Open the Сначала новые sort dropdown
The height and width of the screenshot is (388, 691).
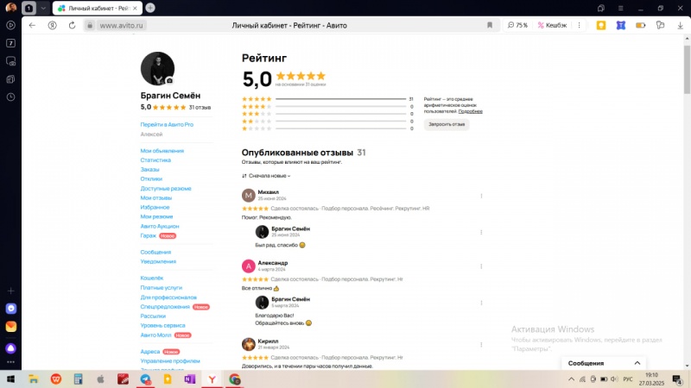pos(266,176)
